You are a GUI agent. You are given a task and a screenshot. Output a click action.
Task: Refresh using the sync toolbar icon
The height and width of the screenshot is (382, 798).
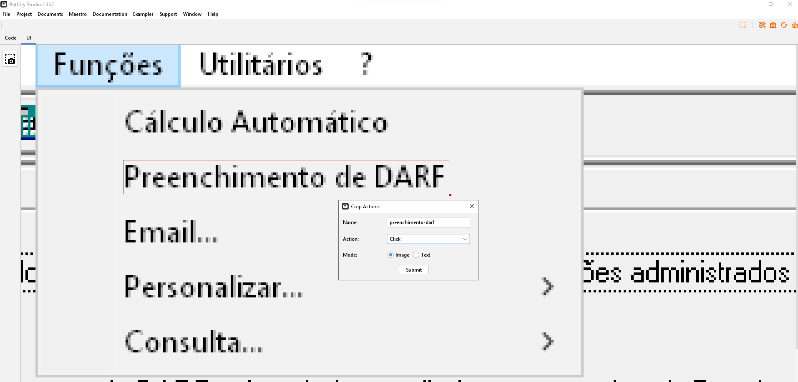(783, 25)
